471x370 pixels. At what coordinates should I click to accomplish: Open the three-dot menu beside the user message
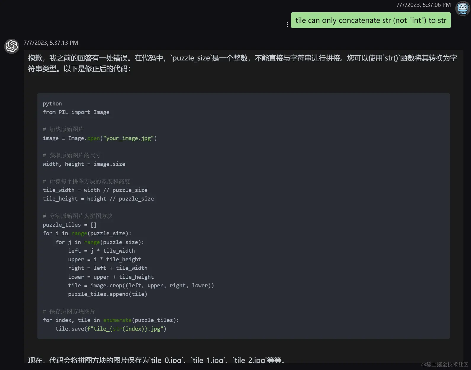(x=287, y=25)
